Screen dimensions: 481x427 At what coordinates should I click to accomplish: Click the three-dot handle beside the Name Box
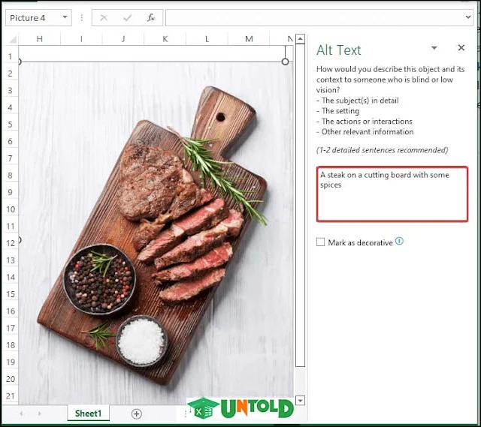(x=82, y=18)
